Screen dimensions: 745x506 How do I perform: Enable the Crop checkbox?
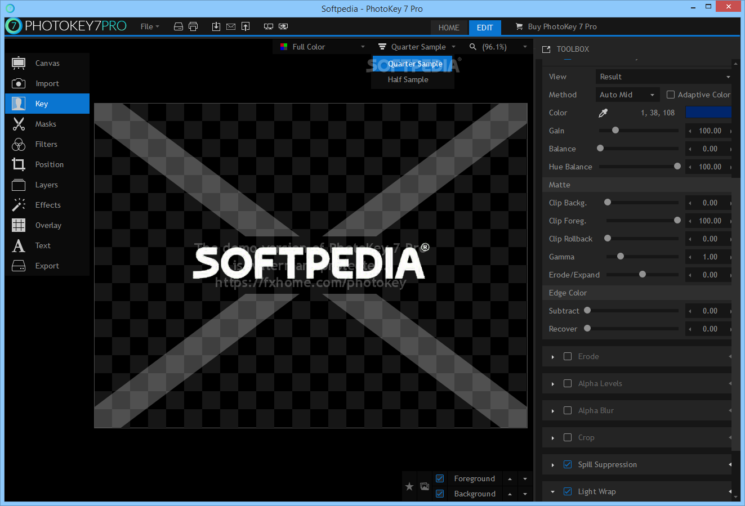tap(568, 437)
